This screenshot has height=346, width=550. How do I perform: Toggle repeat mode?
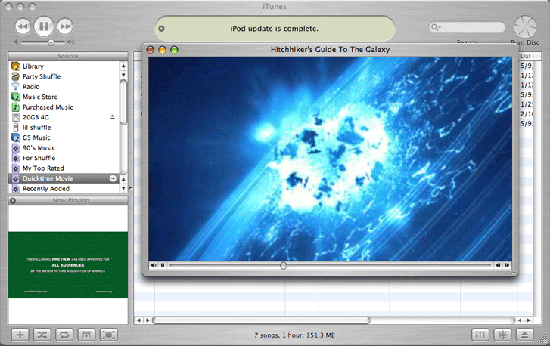64,335
